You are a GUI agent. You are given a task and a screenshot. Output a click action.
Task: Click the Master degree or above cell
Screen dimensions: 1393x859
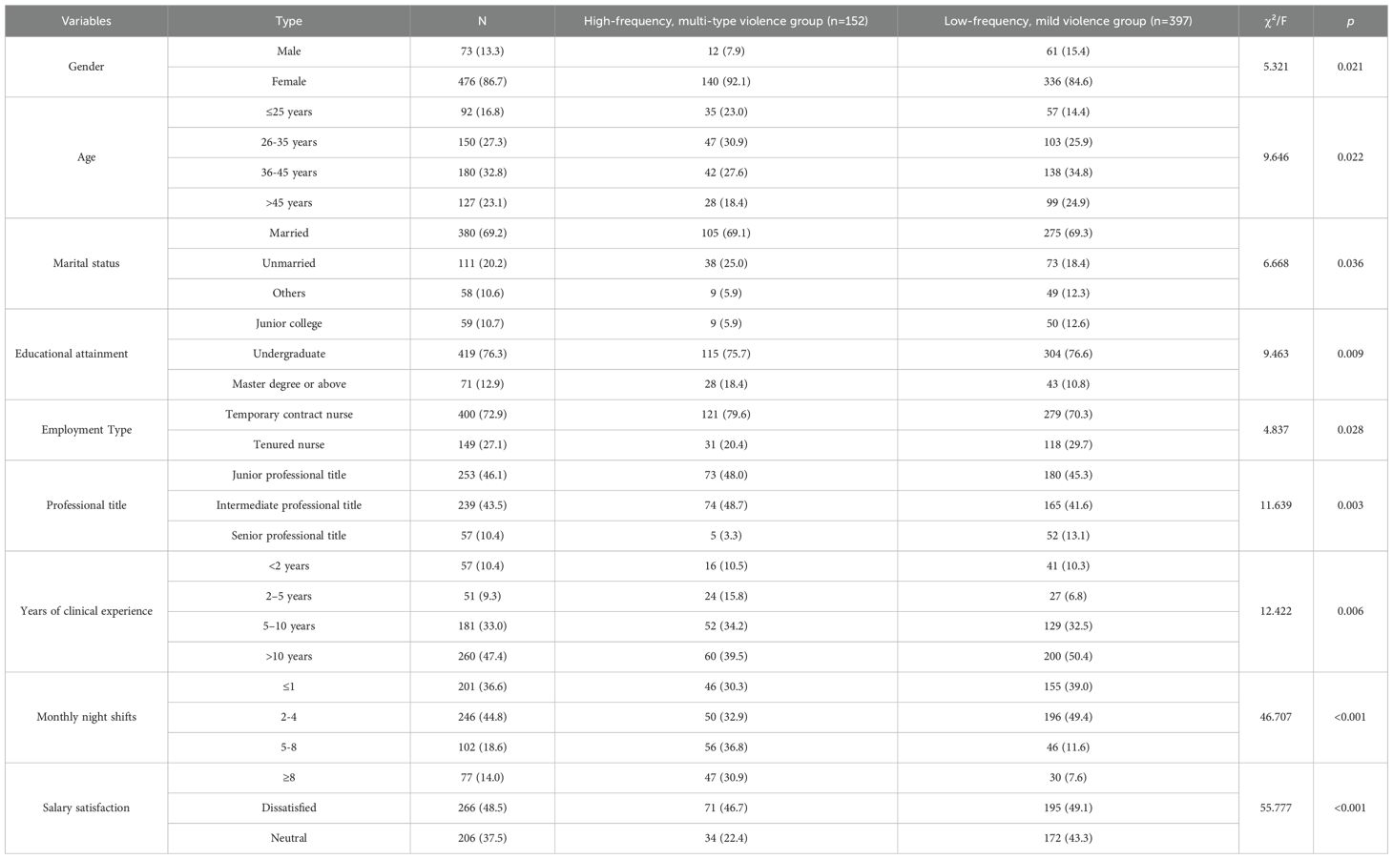click(x=289, y=384)
